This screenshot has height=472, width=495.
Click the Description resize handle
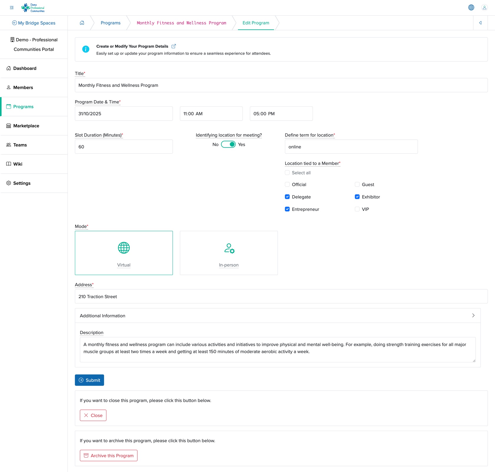pos(474,361)
